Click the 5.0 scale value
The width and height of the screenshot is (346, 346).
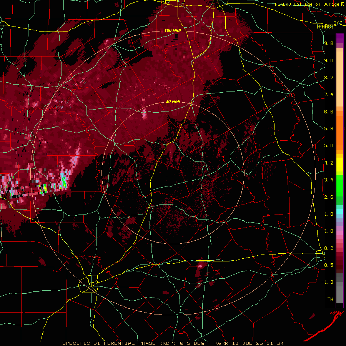pos(329,146)
